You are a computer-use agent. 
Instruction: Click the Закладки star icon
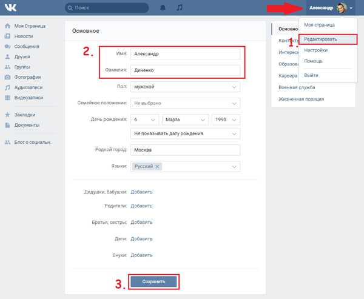(x=7, y=115)
